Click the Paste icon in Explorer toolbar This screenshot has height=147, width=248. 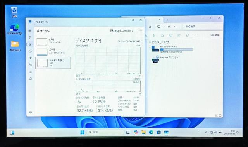click(162, 35)
